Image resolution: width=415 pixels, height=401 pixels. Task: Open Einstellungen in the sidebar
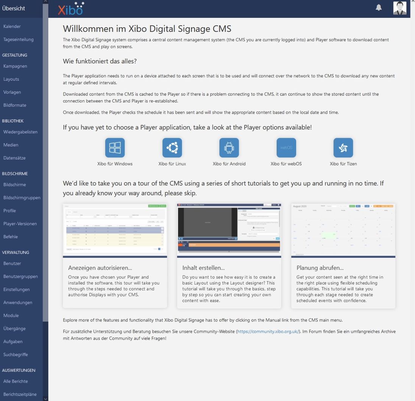click(16, 290)
